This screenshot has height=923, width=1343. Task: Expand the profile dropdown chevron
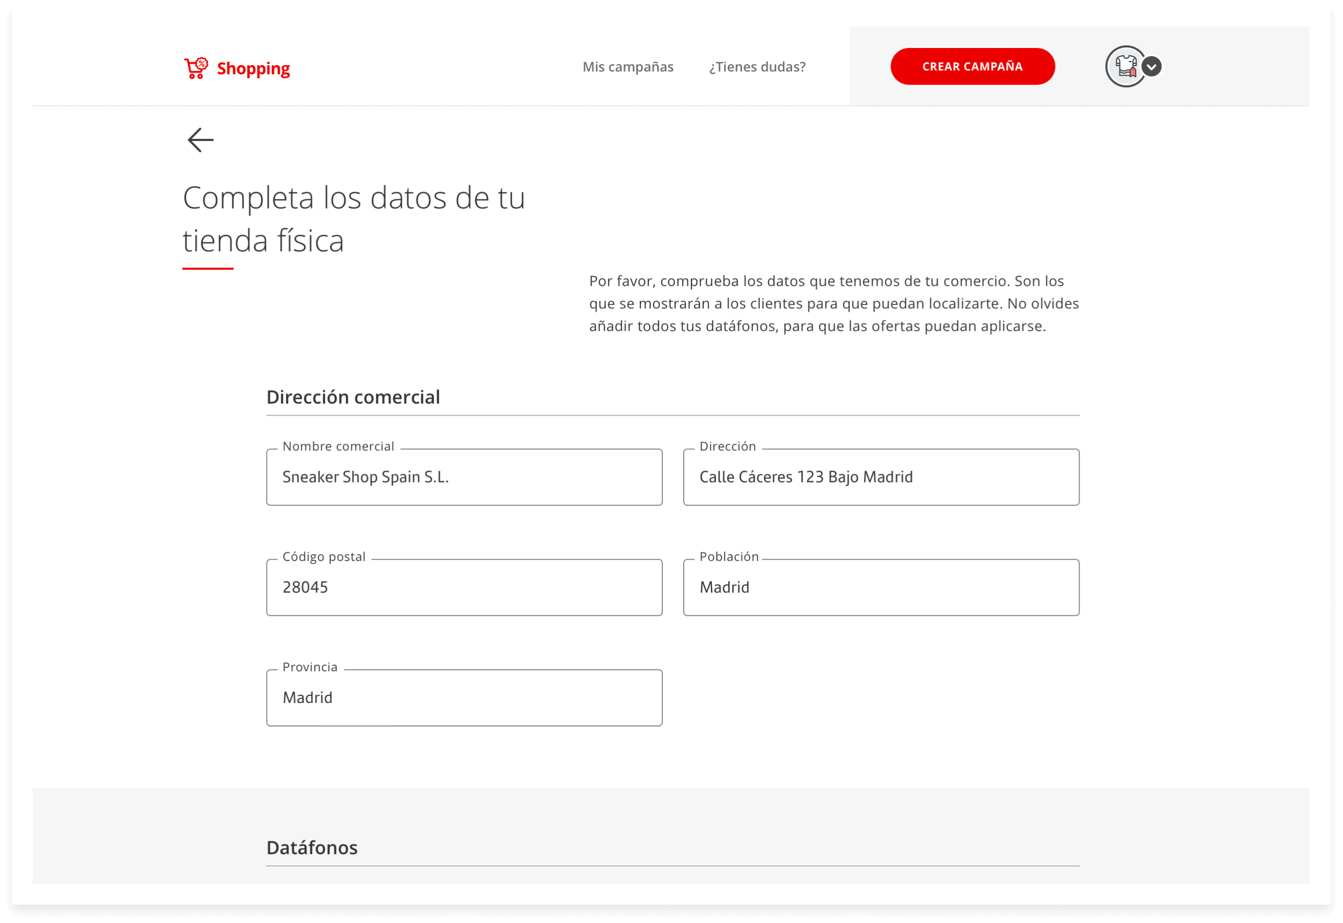tap(1151, 66)
